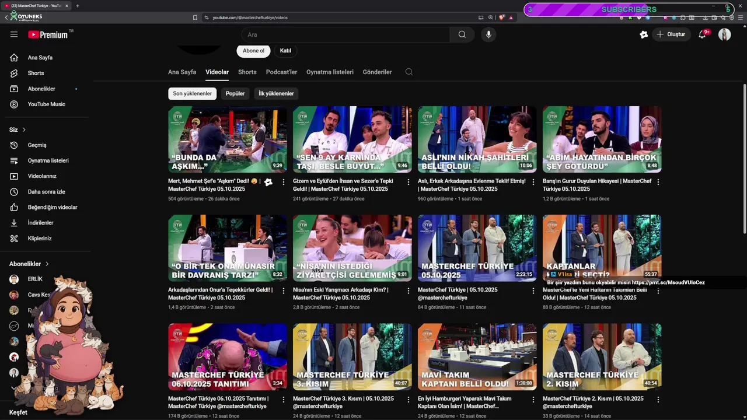Screen dimensions: 747x420
Task: Open the account avatar menu
Action: pos(725,34)
